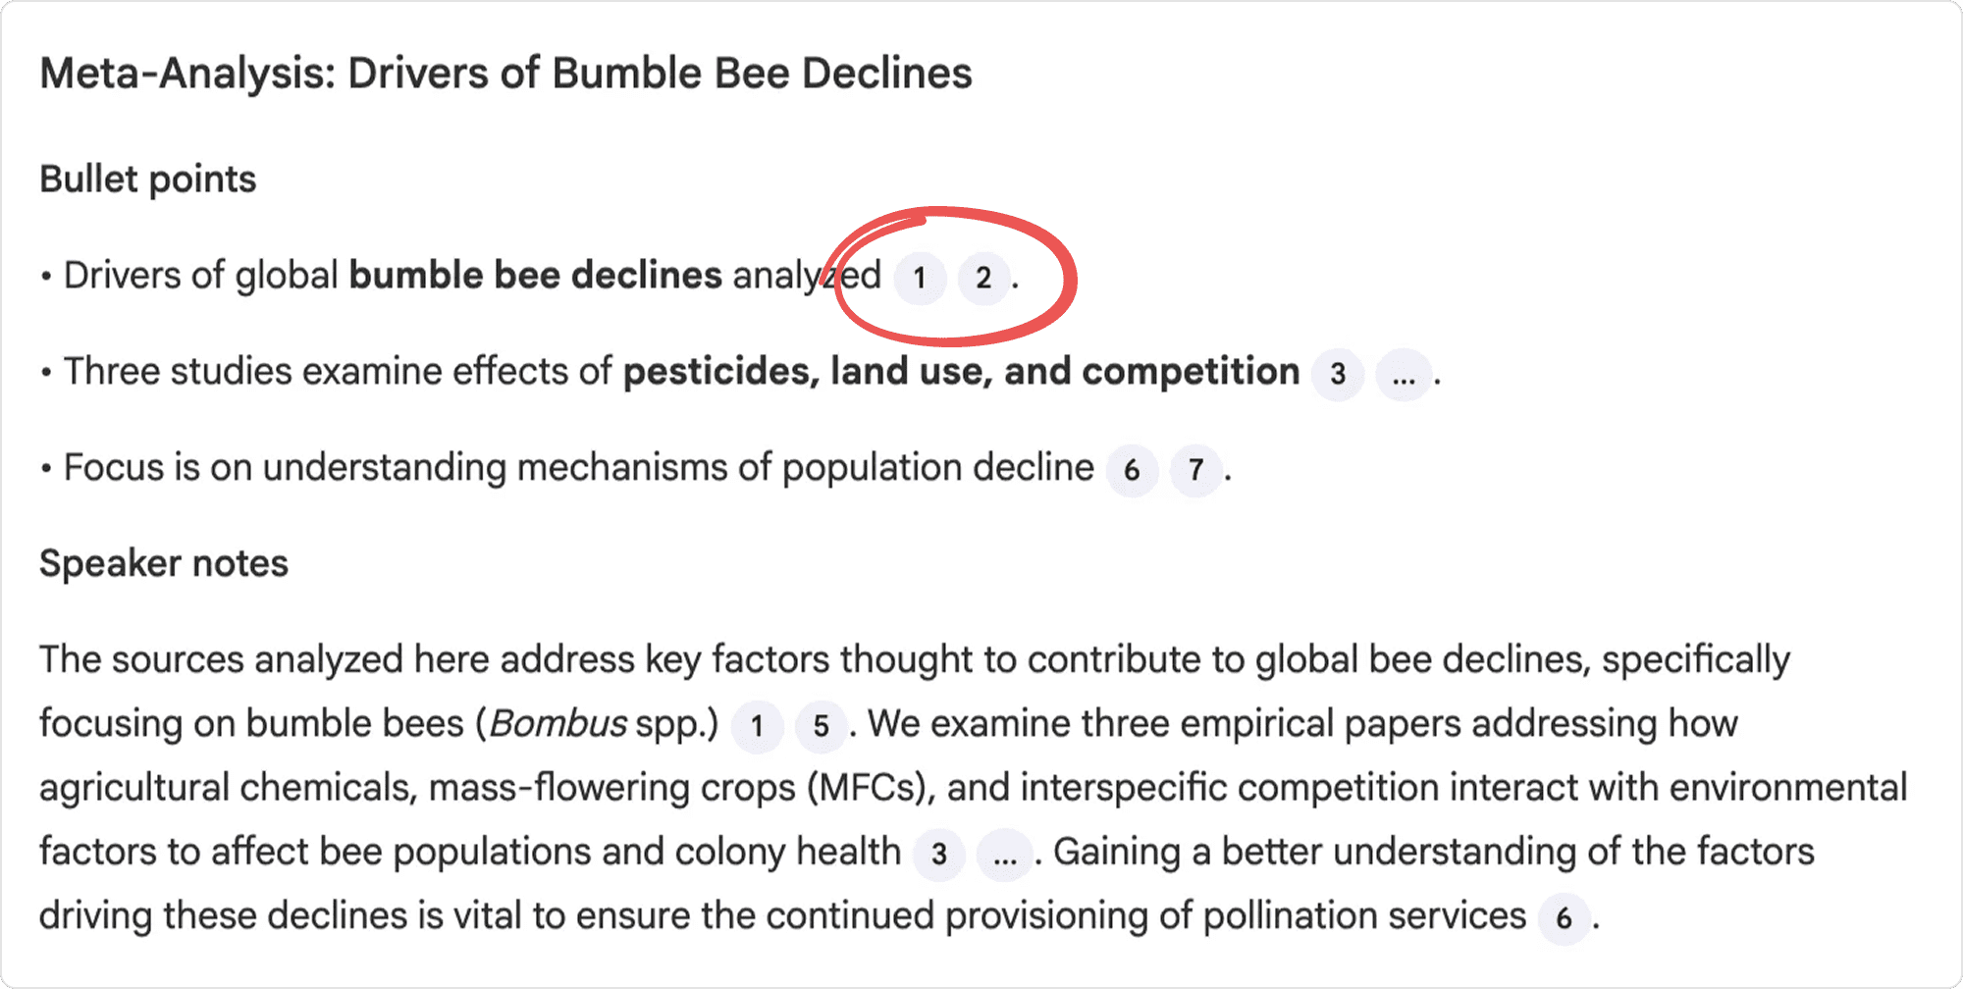Click the "Speaker notes" heading
Screen dimensions: 1963x989
click(164, 564)
